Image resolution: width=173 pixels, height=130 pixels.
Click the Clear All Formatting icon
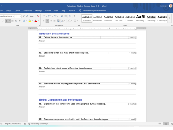point(38,16)
